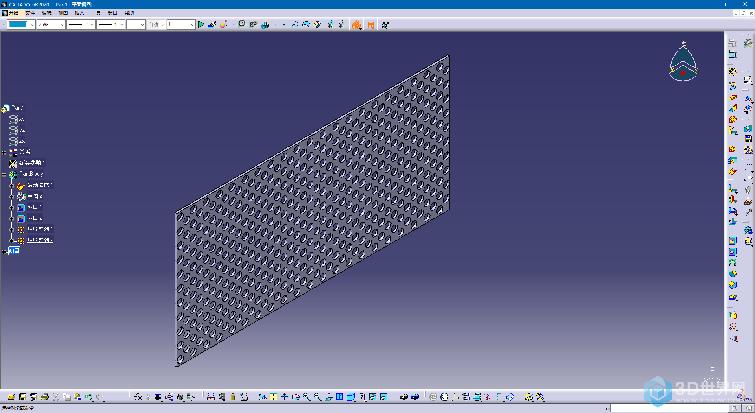Click the Undo arrow icon

[89, 397]
